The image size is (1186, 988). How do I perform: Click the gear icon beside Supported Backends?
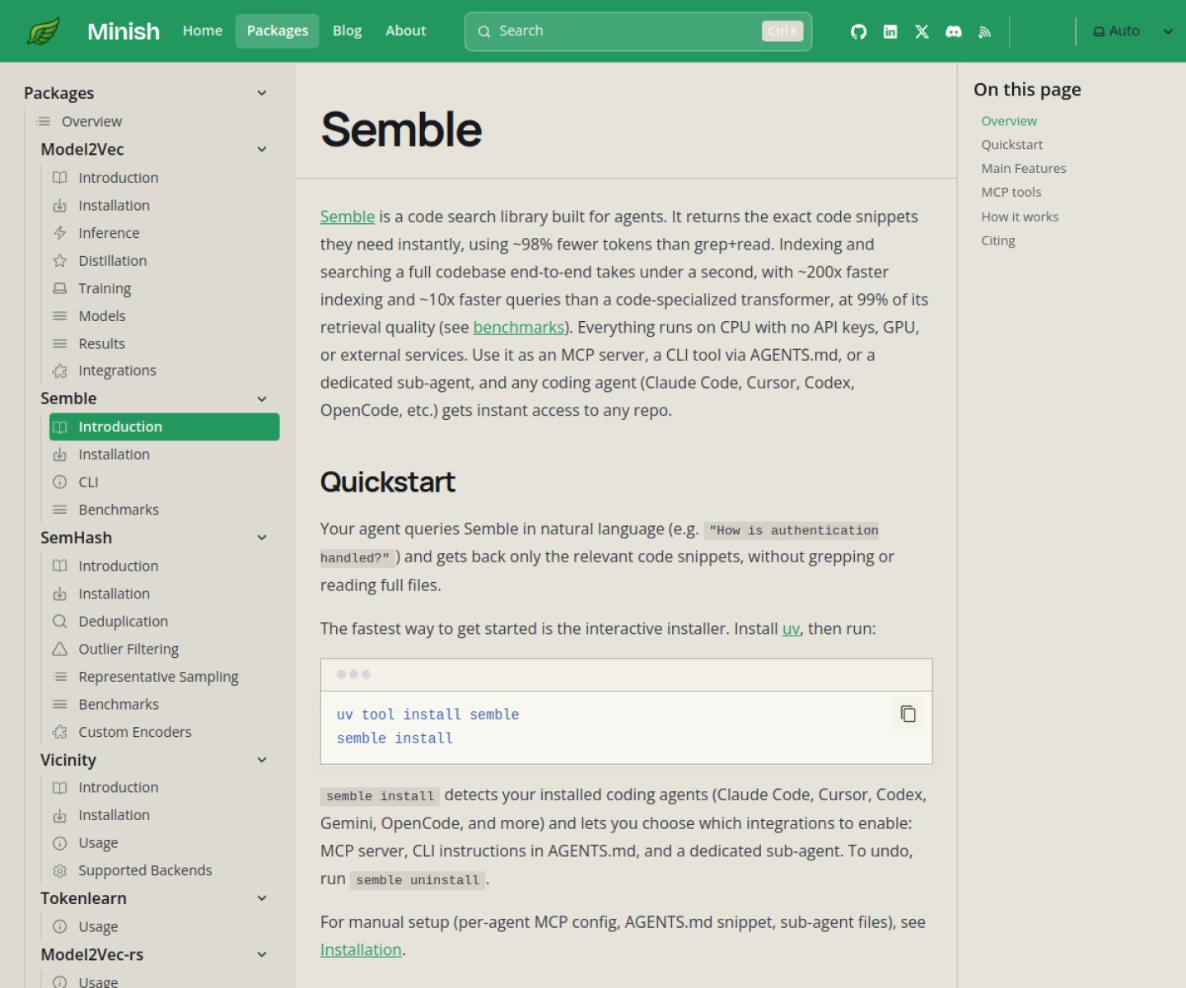pyautogui.click(x=60, y=870)
